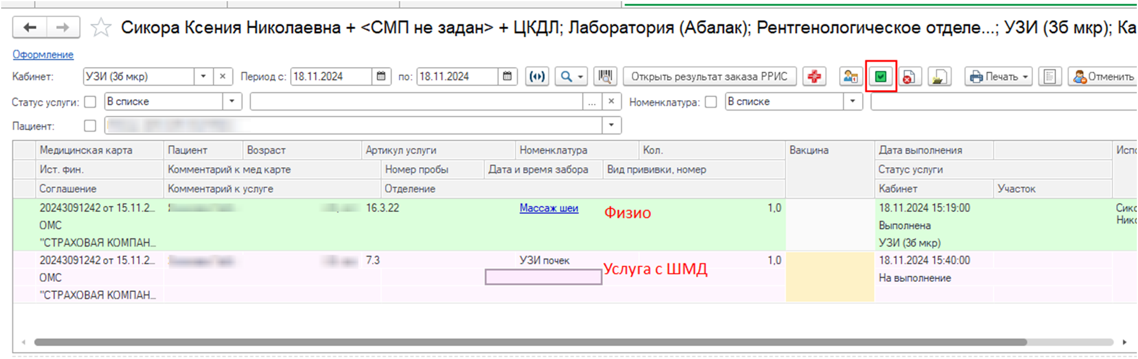
Task: Click the document with red cross icon
Action: [x=909, y=77]
